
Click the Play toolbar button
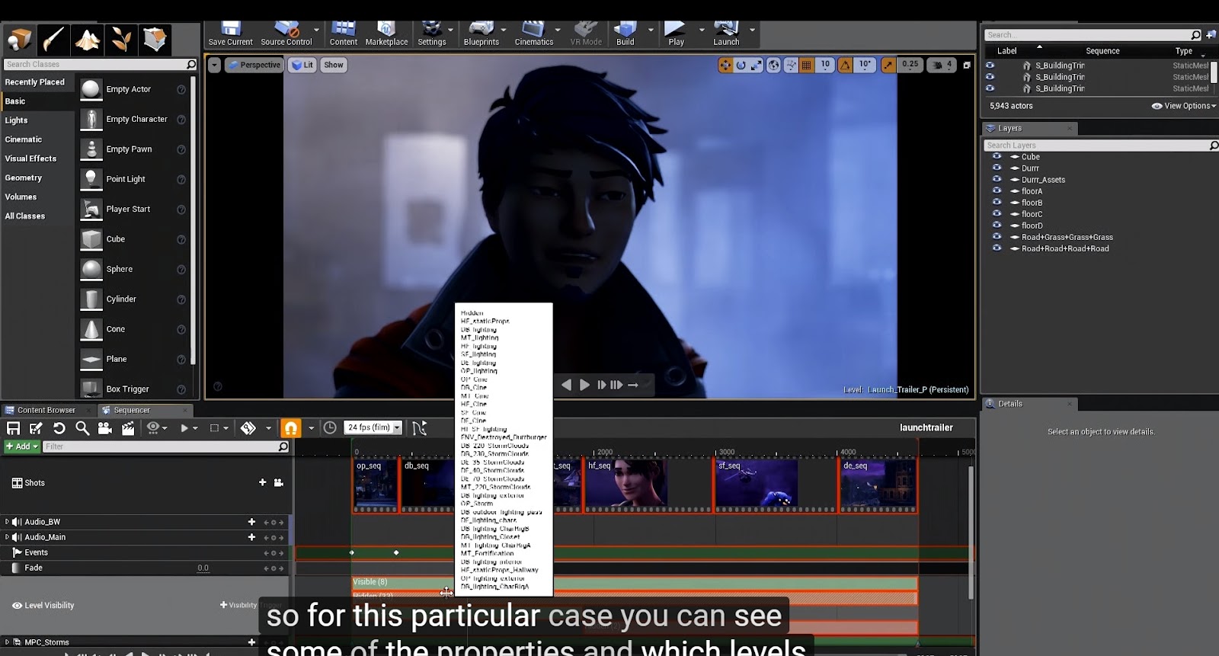pos(676,34)
